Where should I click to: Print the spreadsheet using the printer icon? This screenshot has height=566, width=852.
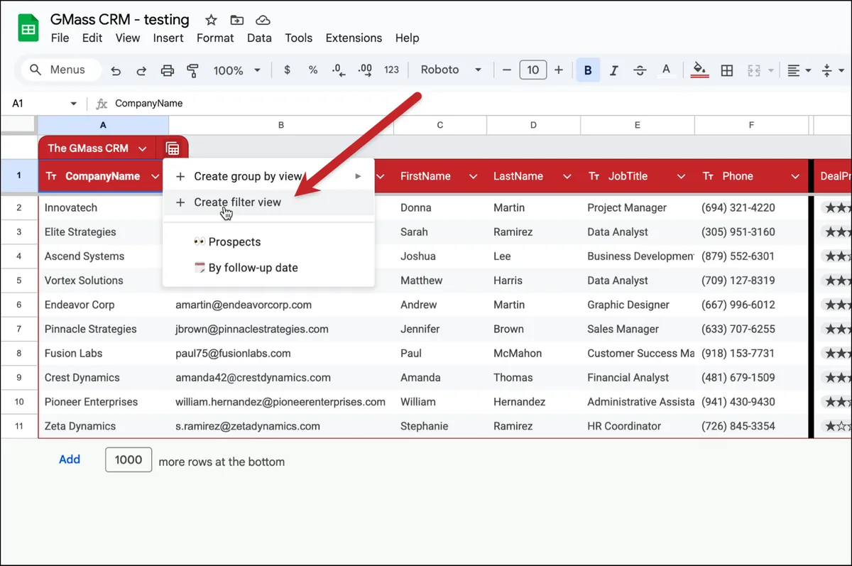pos(168,70)
